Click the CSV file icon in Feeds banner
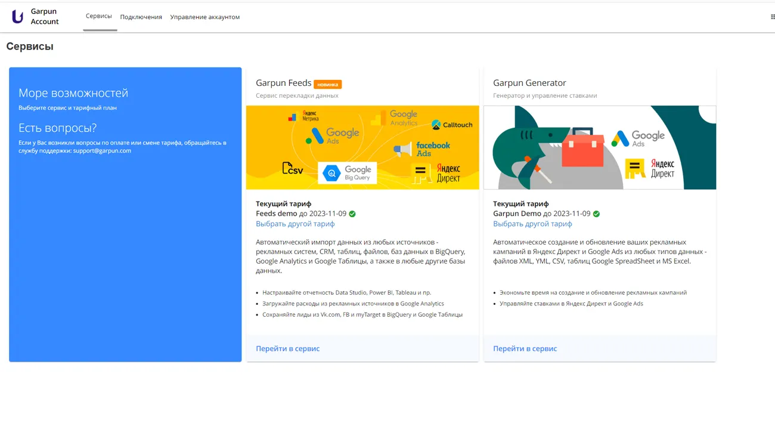Viewport: 775px width, 436px height. (x=292, y=169)
